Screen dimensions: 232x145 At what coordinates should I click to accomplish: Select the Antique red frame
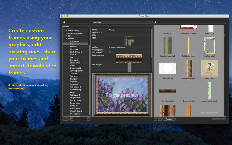[x=74, y=41]
